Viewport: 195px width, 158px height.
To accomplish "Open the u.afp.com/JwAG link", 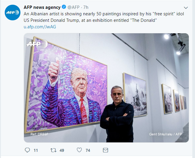I will coord(40,27).
